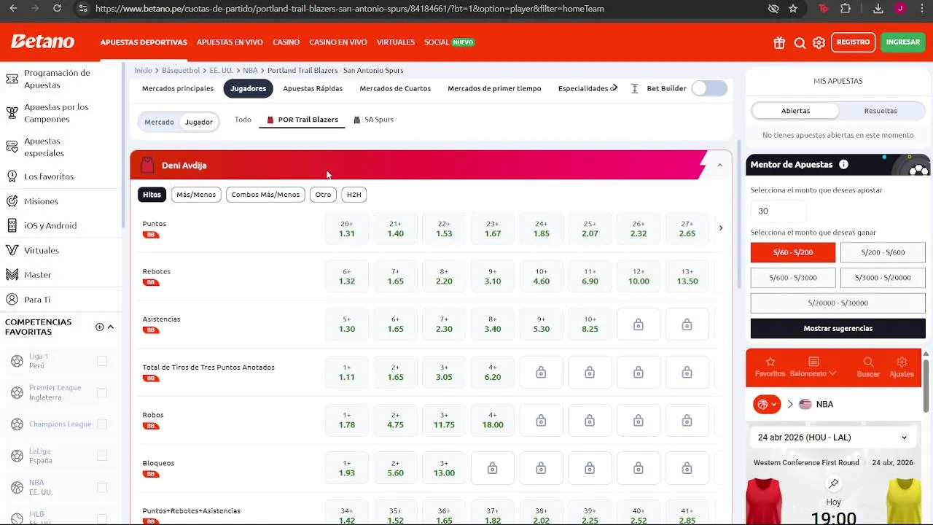This screenshot has width=933, height=525.
Task: Reload the page with browser refresh button
Action: click(58, 9)
